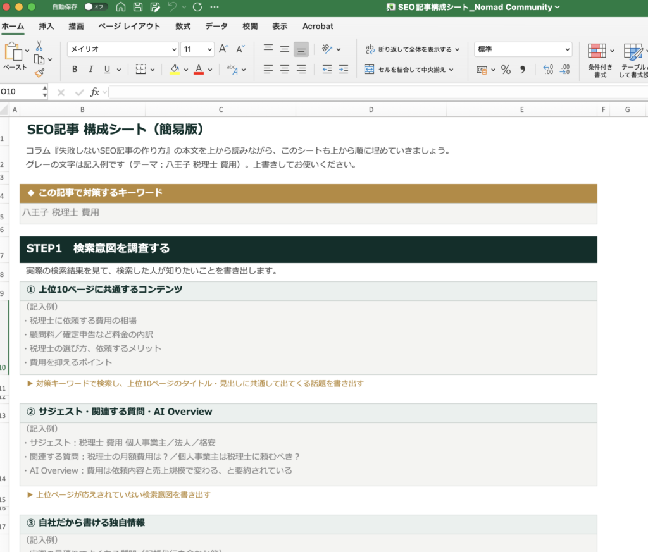
Task: Open the more options ellipsis in title bar
Action: click(x=214, y=6)
